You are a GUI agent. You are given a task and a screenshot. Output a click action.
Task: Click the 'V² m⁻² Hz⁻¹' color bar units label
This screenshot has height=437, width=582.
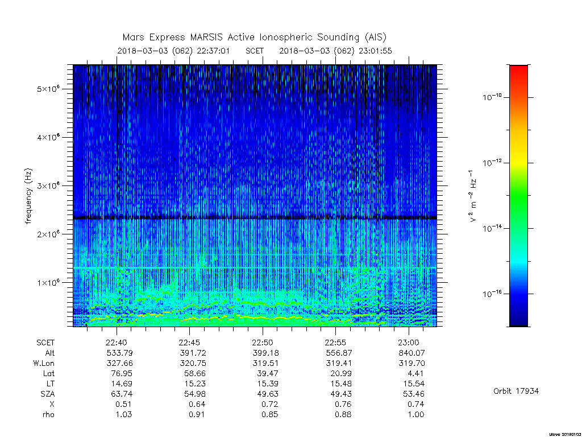point(472,196)
